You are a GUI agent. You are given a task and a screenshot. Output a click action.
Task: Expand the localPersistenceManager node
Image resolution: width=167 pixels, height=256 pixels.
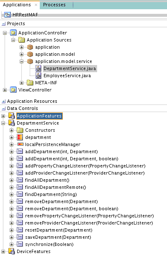tap(11, 145)
